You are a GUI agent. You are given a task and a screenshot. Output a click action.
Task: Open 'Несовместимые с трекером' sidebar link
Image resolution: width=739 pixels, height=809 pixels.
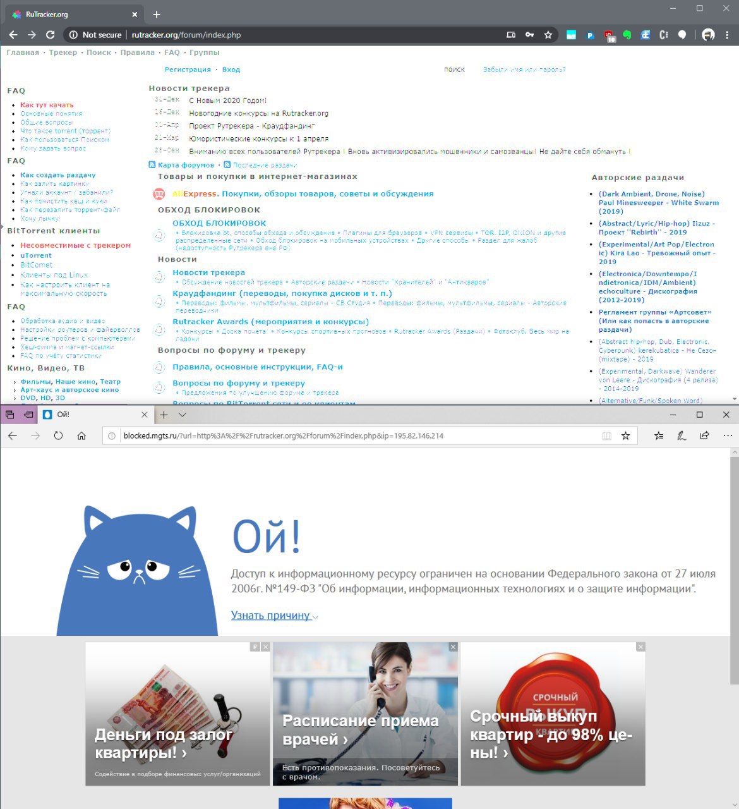point(75,245)
